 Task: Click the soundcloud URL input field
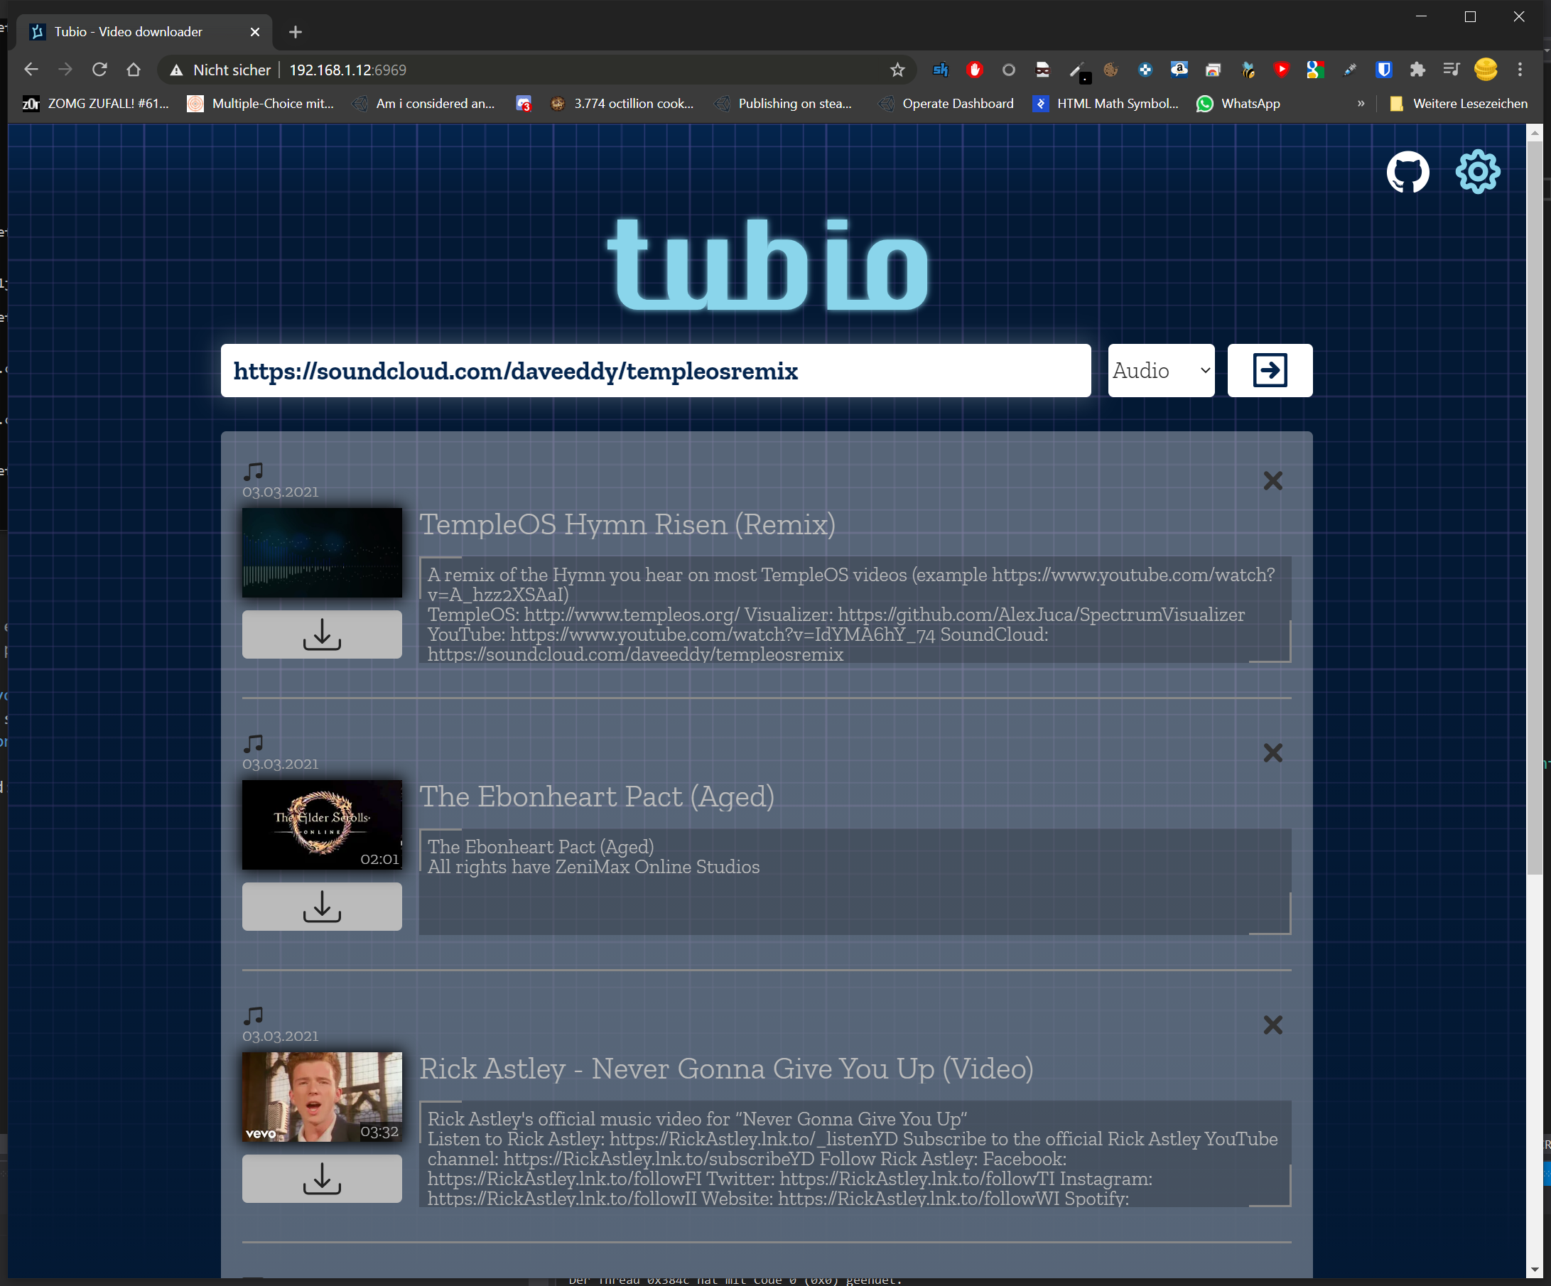(655, 370)
